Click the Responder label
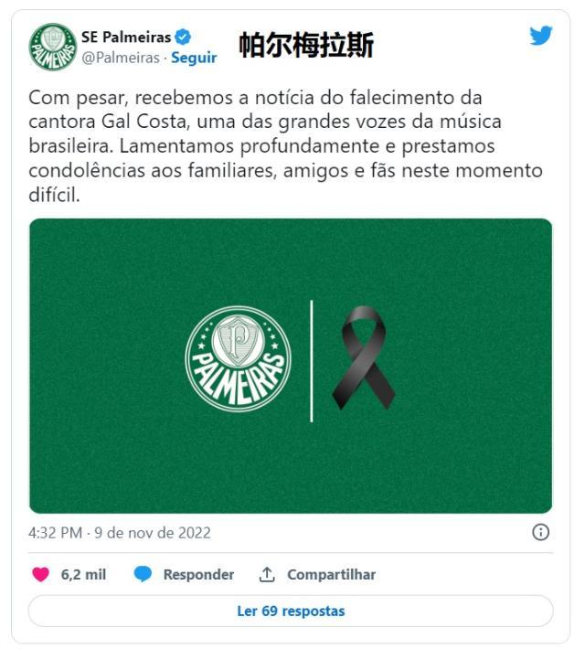The height and width of the screenshot is (649, 585). [198, 574]
